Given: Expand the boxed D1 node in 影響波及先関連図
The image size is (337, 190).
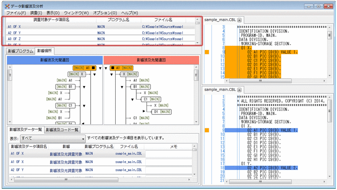Looking at the screenshot, I should click(x=144, y=111).
